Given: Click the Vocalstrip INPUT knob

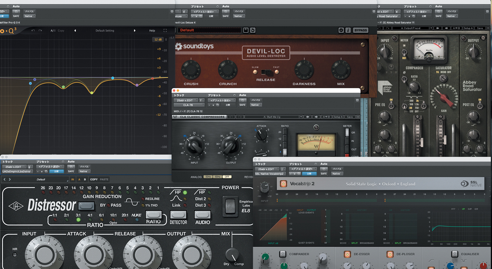Looking at the screenshot, I should pyautogui.click(x=265, y=187).
